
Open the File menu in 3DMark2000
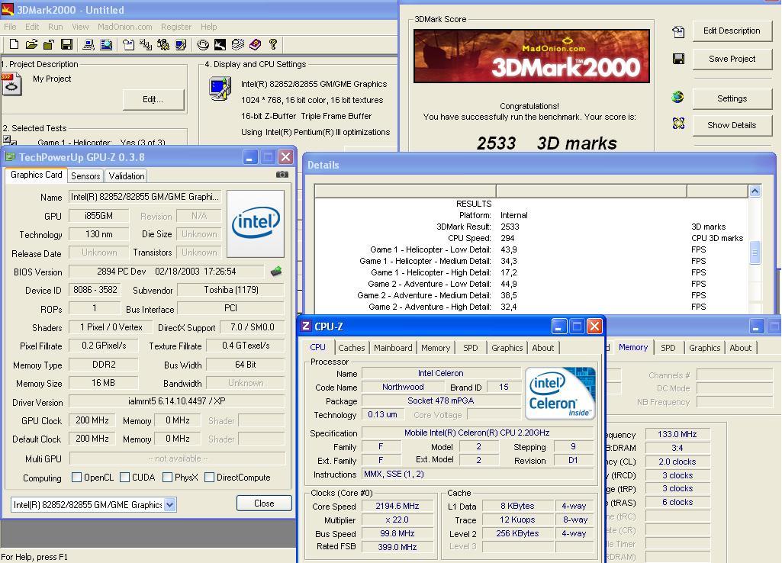pos(10,27)
